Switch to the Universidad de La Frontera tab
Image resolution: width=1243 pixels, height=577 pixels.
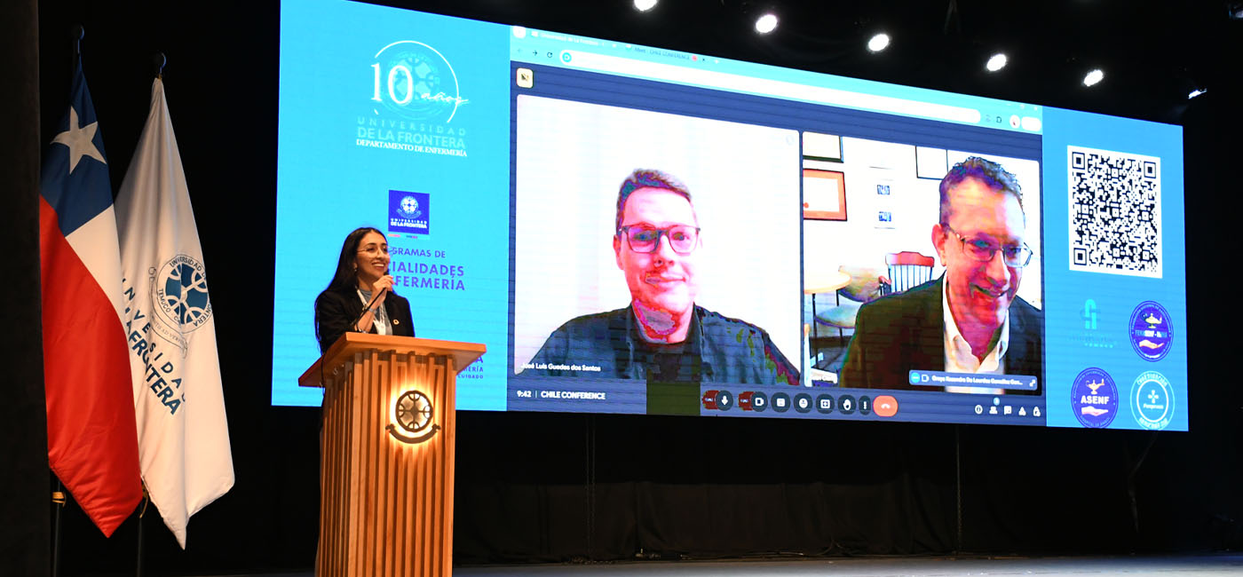568,36
